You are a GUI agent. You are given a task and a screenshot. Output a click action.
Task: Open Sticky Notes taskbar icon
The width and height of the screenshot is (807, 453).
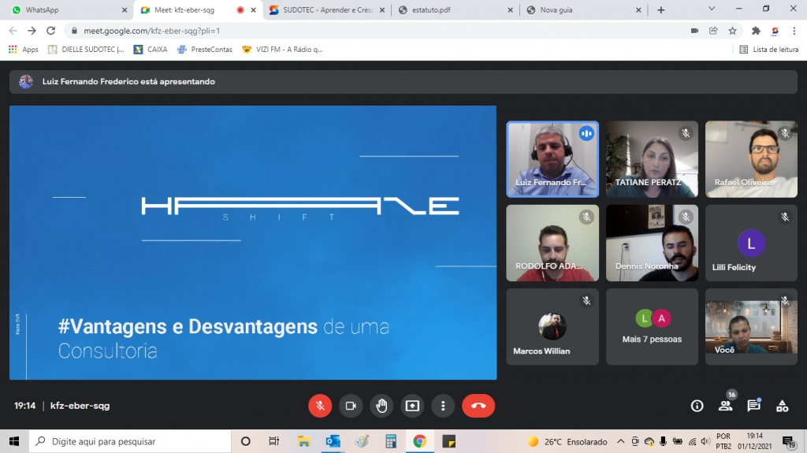coord(448,441)
